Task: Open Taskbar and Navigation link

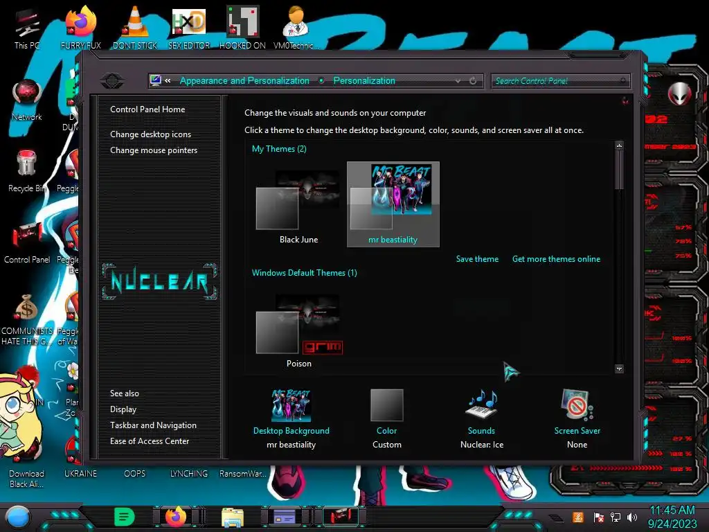Action: coord(153,425)
